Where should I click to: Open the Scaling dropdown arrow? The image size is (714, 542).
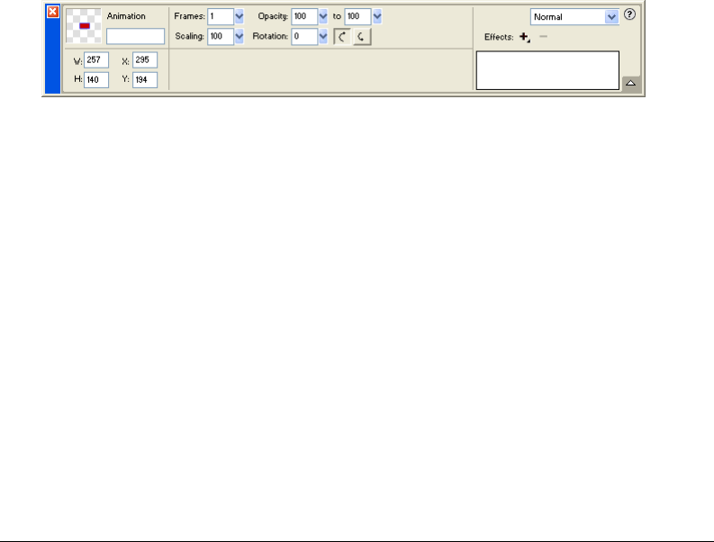tap(240, 36)
